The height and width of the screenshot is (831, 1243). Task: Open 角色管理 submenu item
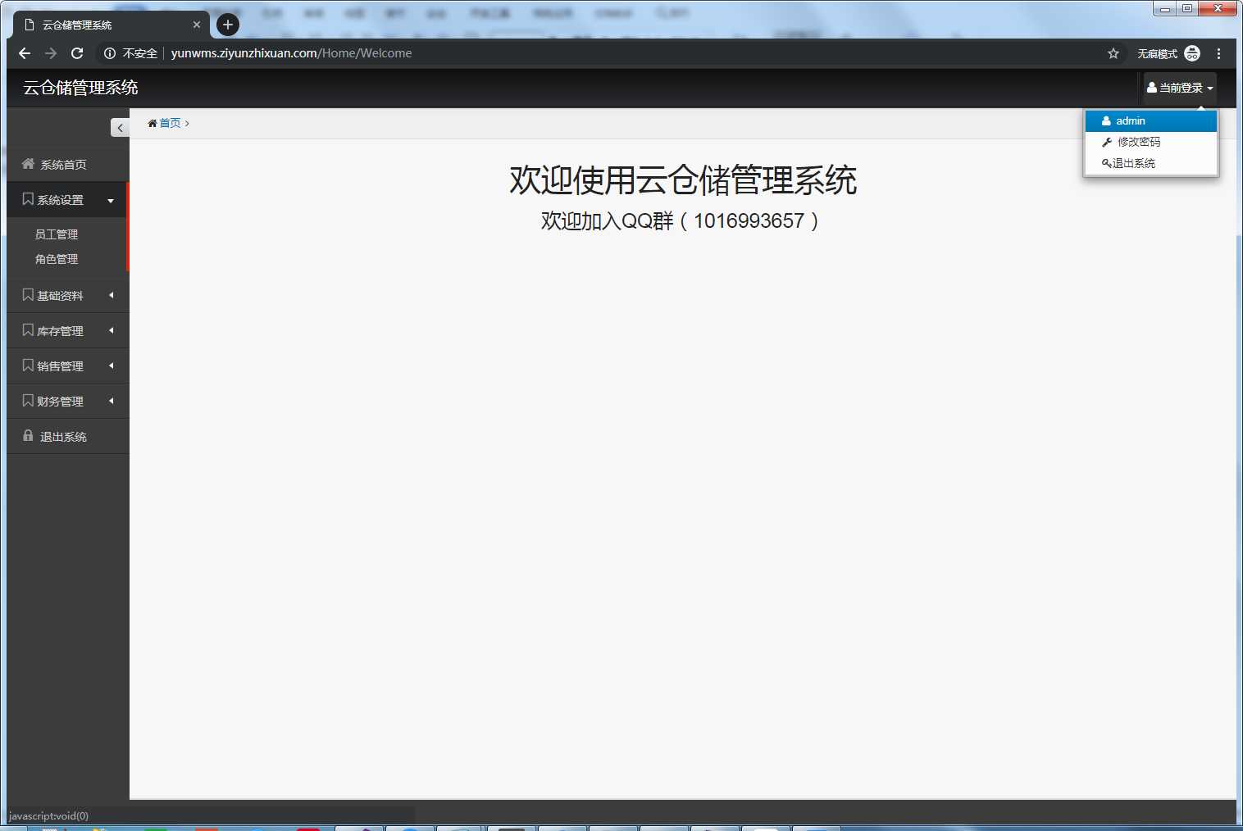(57, 259)
